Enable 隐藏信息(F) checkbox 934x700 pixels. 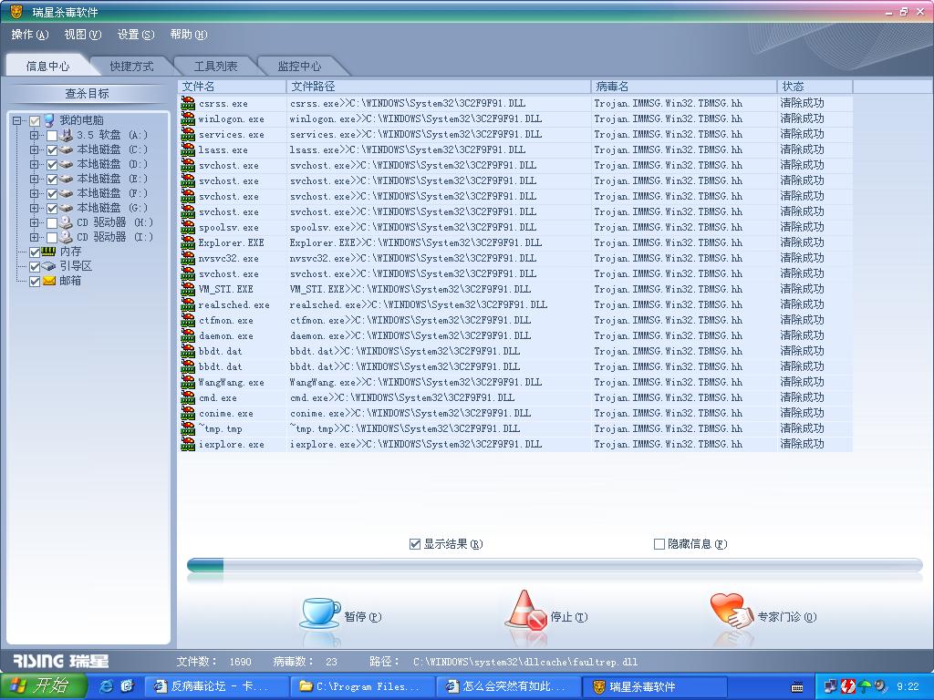coord(659,544)
